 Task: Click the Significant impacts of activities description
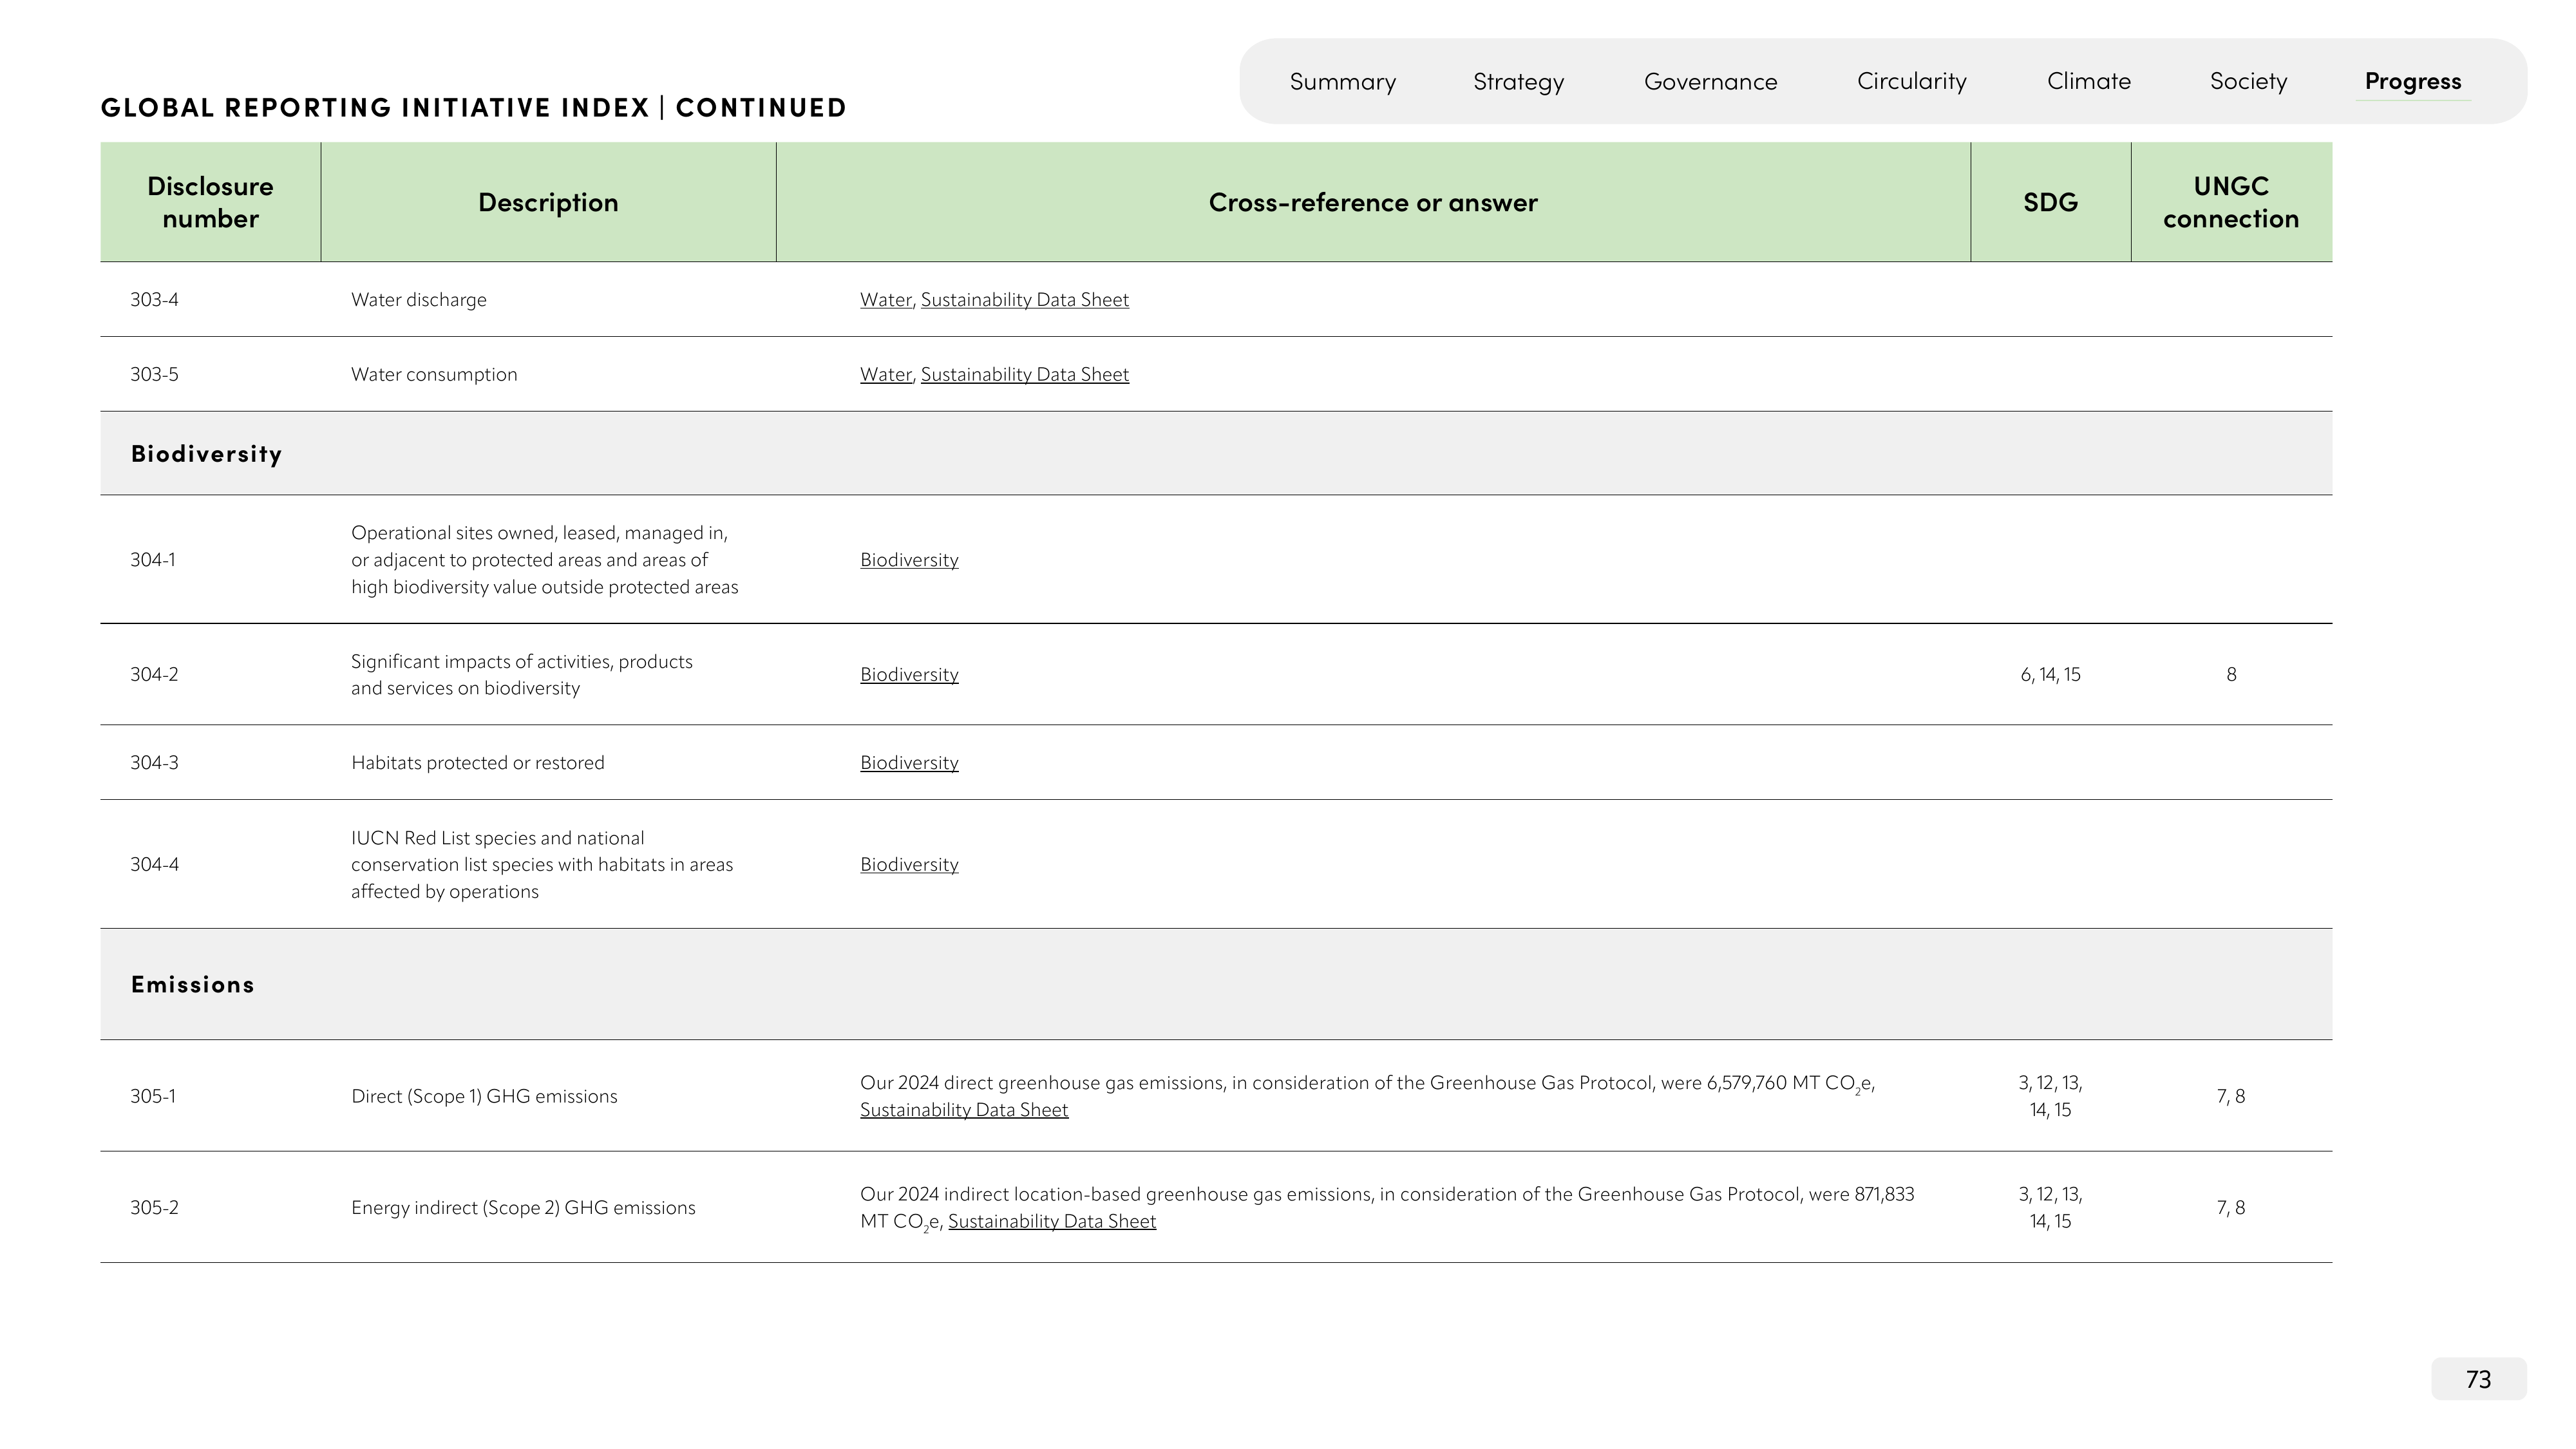[x=521, y=675]
